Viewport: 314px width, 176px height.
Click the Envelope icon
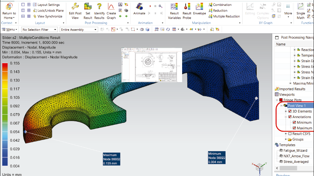pyautogui.click(x=199, y=7)
